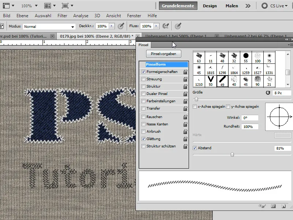Choose brush preset 90
The height and width of the screenshot is (220, 293).
(x=257, y=81)
